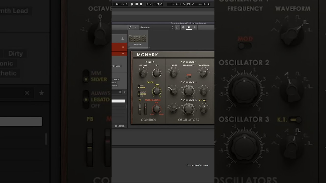The image size is (326, 183).
Task: Select the highlighted white preset row
Action: tap(118, 101)
